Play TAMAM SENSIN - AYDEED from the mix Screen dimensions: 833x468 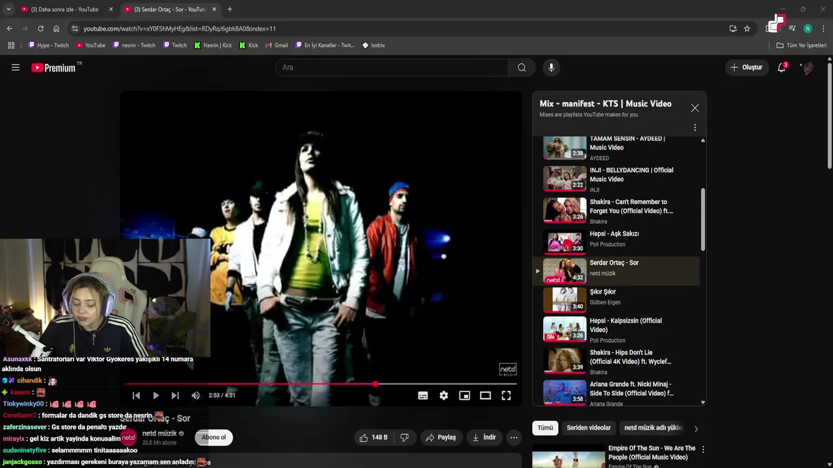[x=616, y=148]
